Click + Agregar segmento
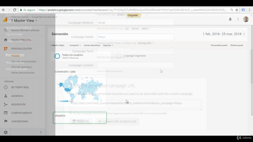Screen dimensions: 253x142 pyautogui.click(x=134, y=56)
